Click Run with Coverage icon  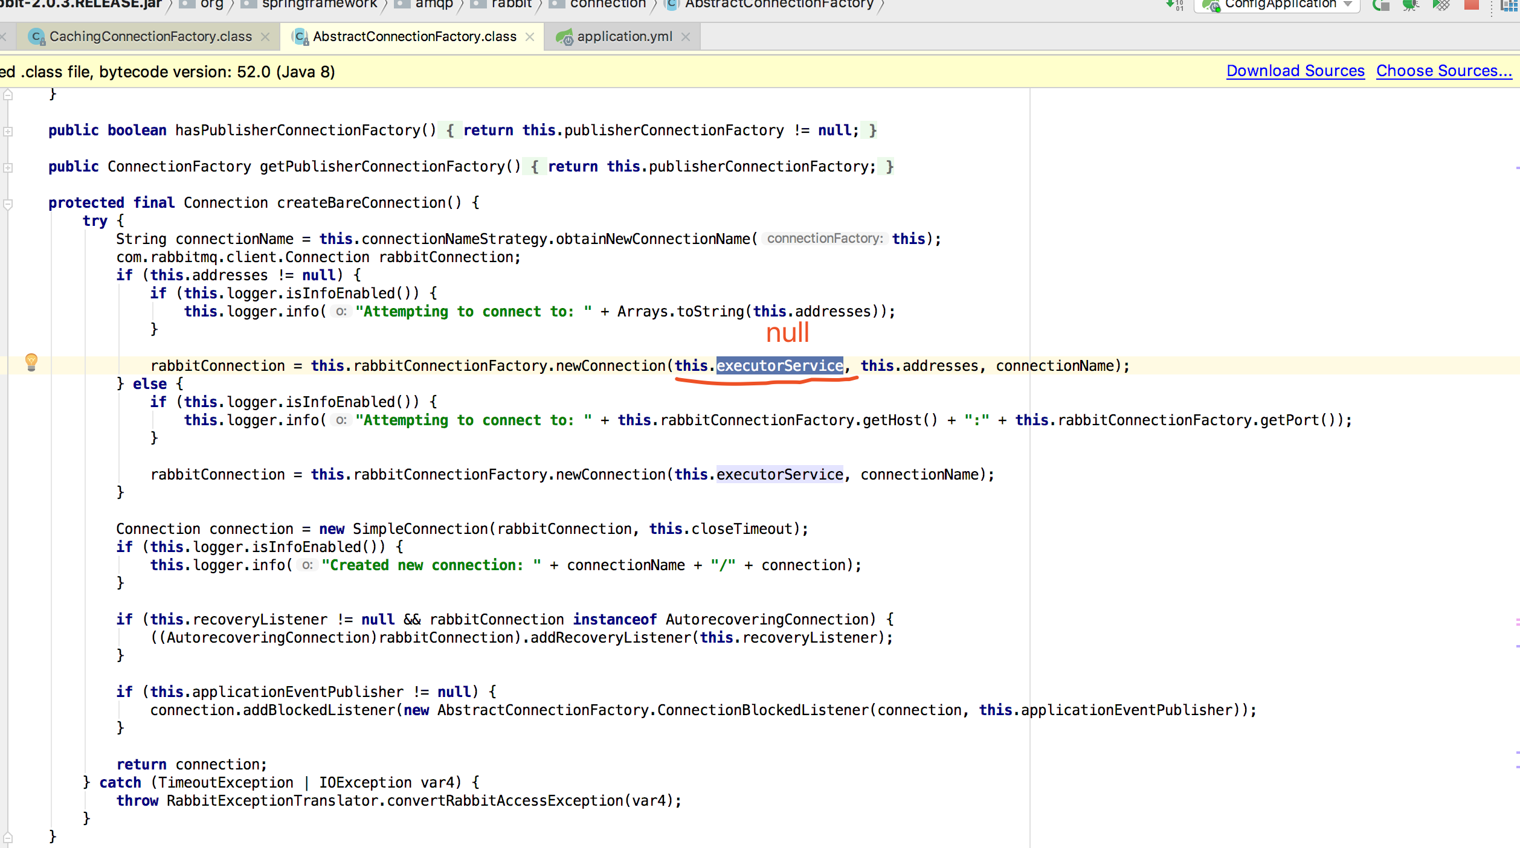pyautogui.click(x=1441, y=5)
